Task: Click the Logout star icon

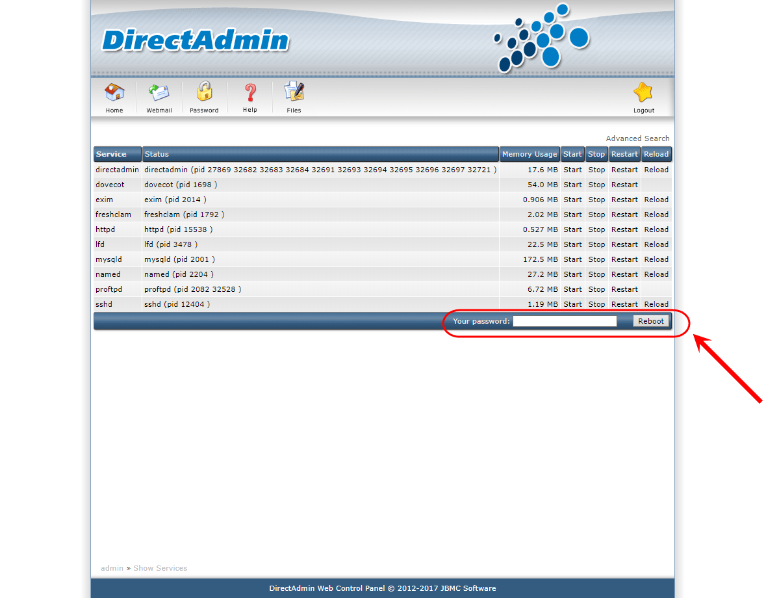Action: (643, 92)
